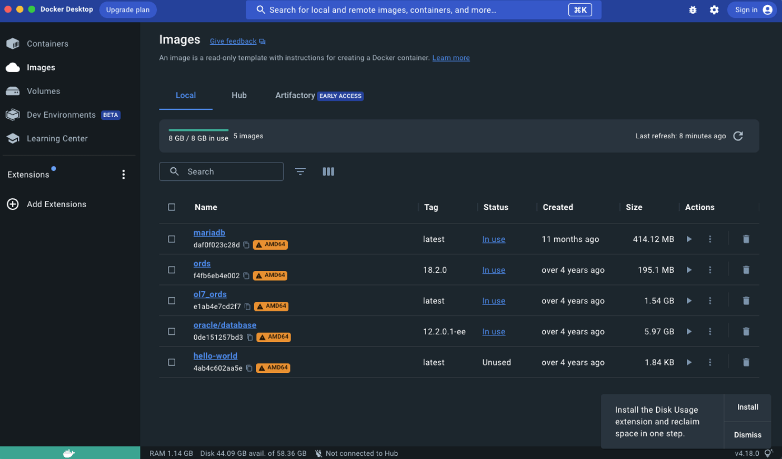Open the mariadb In use link
This screenshot has height=459, width=782.
tap(494, 239)
